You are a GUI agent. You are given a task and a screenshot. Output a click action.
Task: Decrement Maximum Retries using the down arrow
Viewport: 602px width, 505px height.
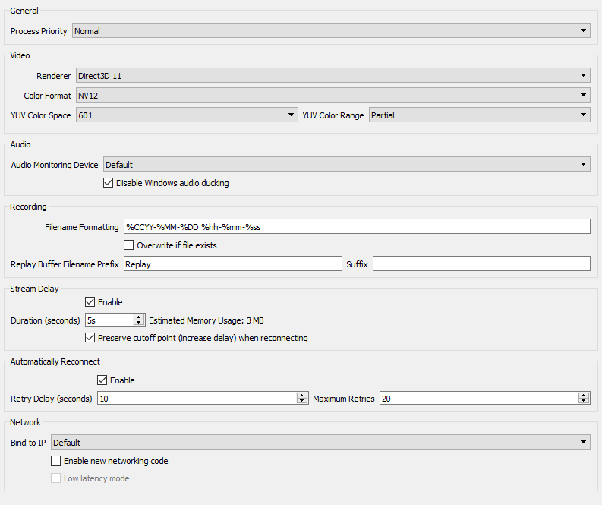tap(584, 402)
